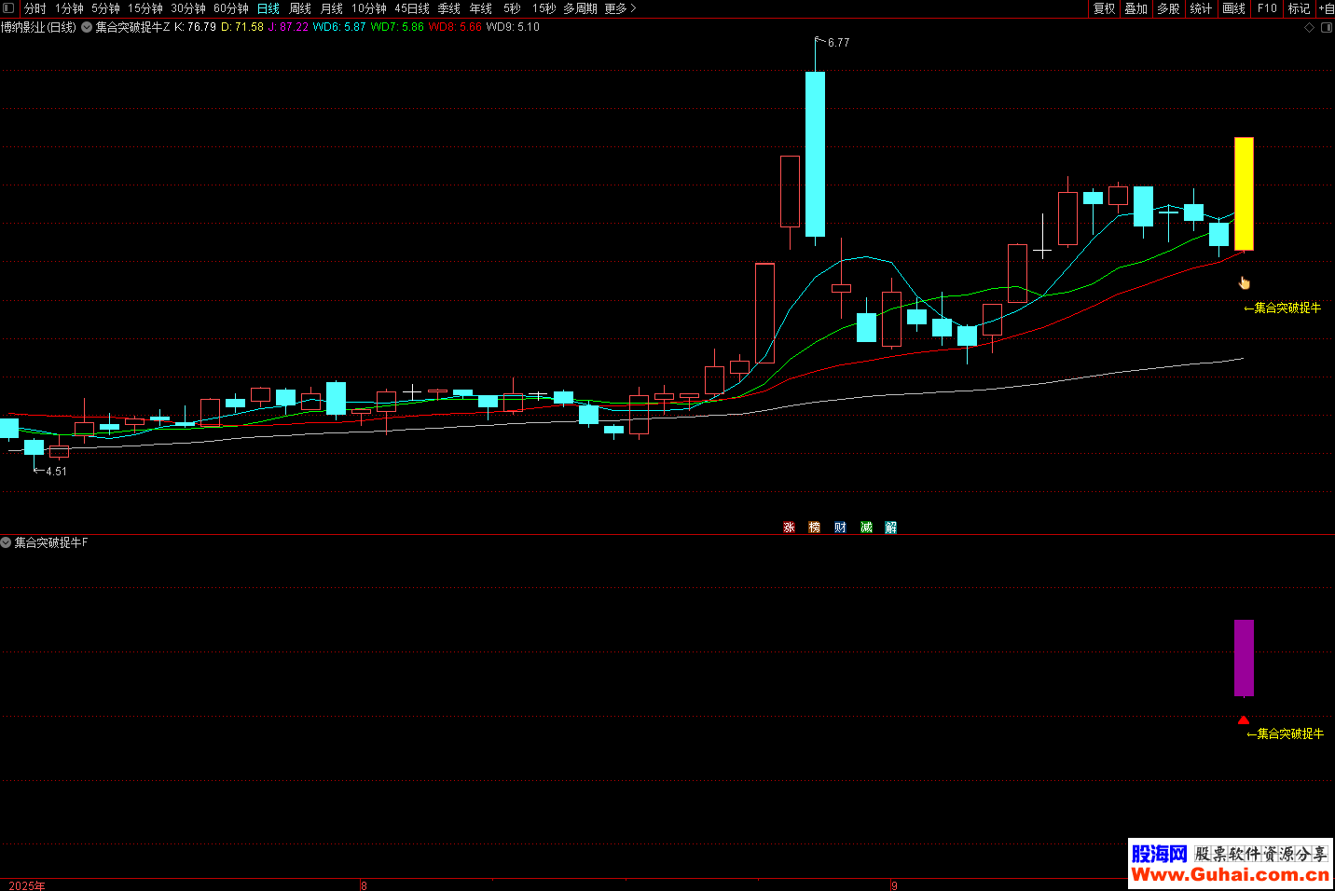
Task: Click the 叠加 overlay button
Action: coord(1135,8)
